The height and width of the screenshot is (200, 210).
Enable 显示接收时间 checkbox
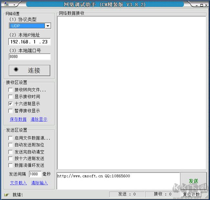pyautogui.click(x=10, y=97)
